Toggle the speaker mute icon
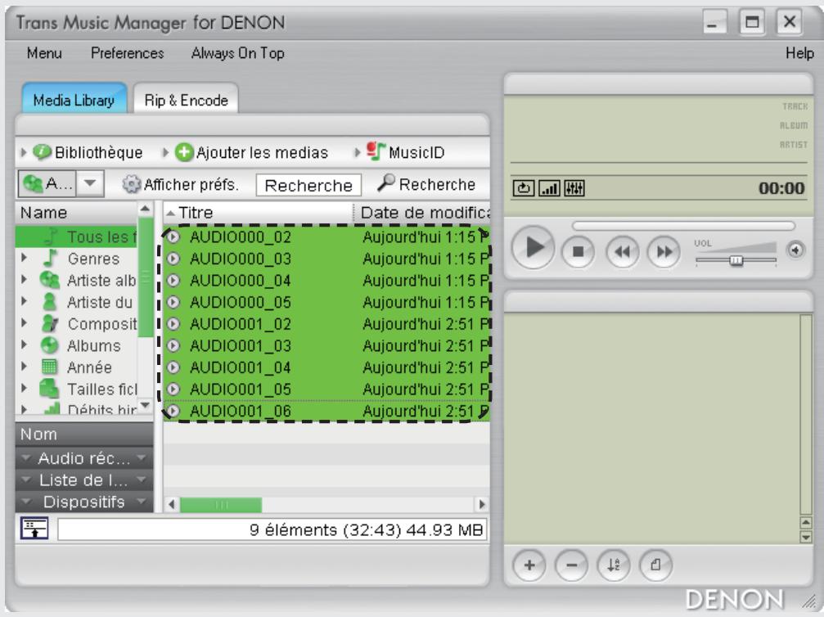This screenshot has width=824, height=617. tap(795, 250)
